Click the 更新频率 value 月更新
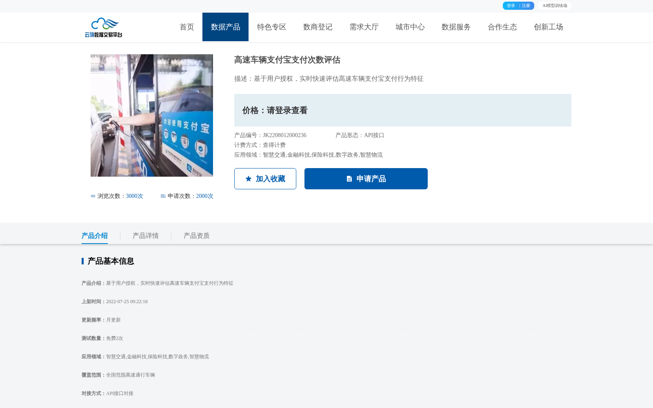The width and height of the screenshot is (653, 408). (113, 320)
